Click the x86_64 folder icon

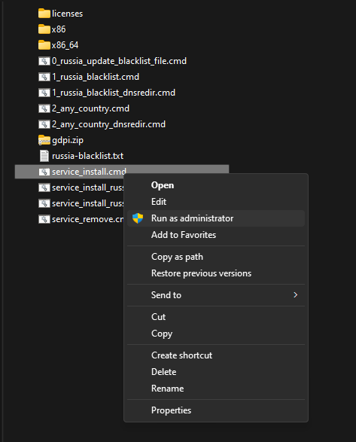pos(44,45)
